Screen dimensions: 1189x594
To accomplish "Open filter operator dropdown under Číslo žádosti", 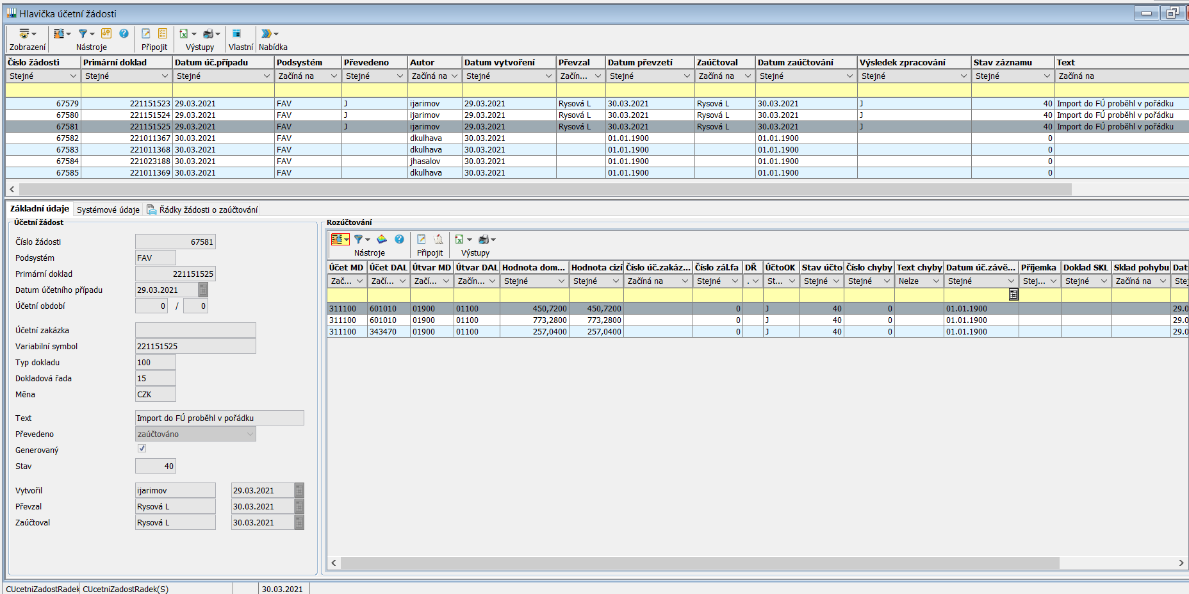I will tap(72, 76).
